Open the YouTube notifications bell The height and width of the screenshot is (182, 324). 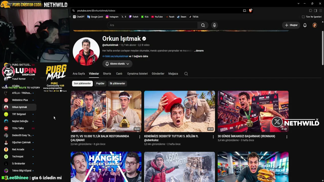tap(305, 25)
